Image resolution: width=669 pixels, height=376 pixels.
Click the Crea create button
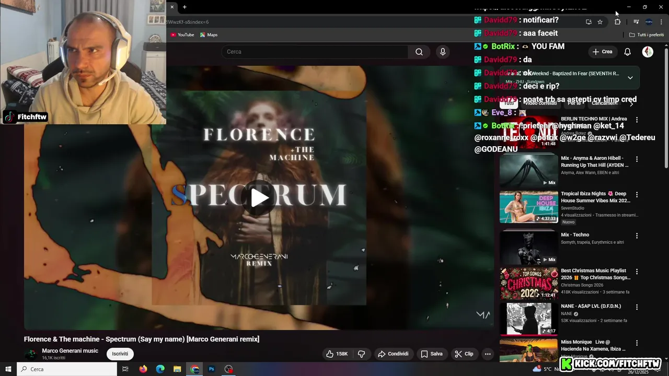pos(602,52)
